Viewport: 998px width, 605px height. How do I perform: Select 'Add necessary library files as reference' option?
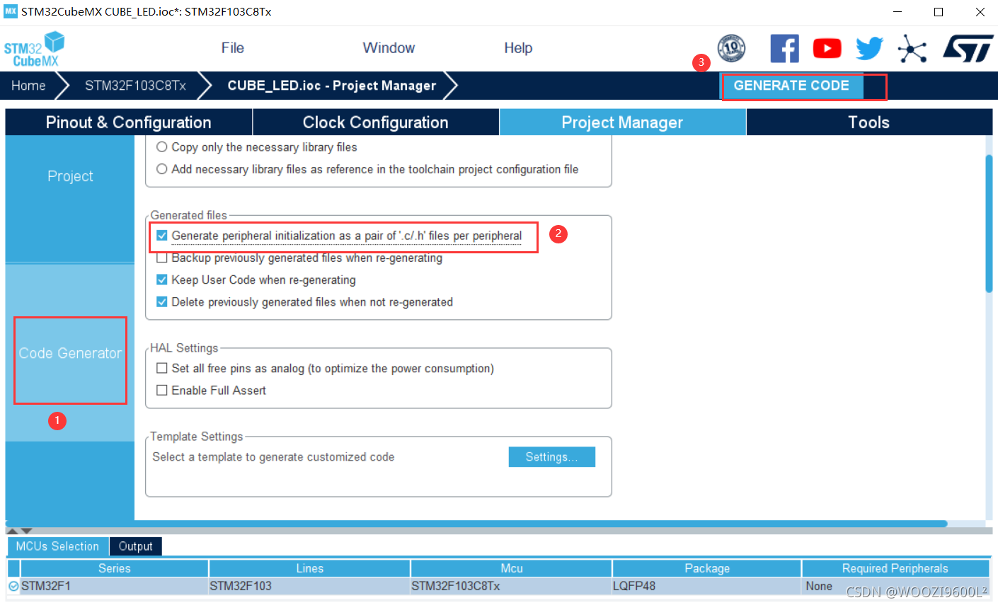(x=162, y=169)
